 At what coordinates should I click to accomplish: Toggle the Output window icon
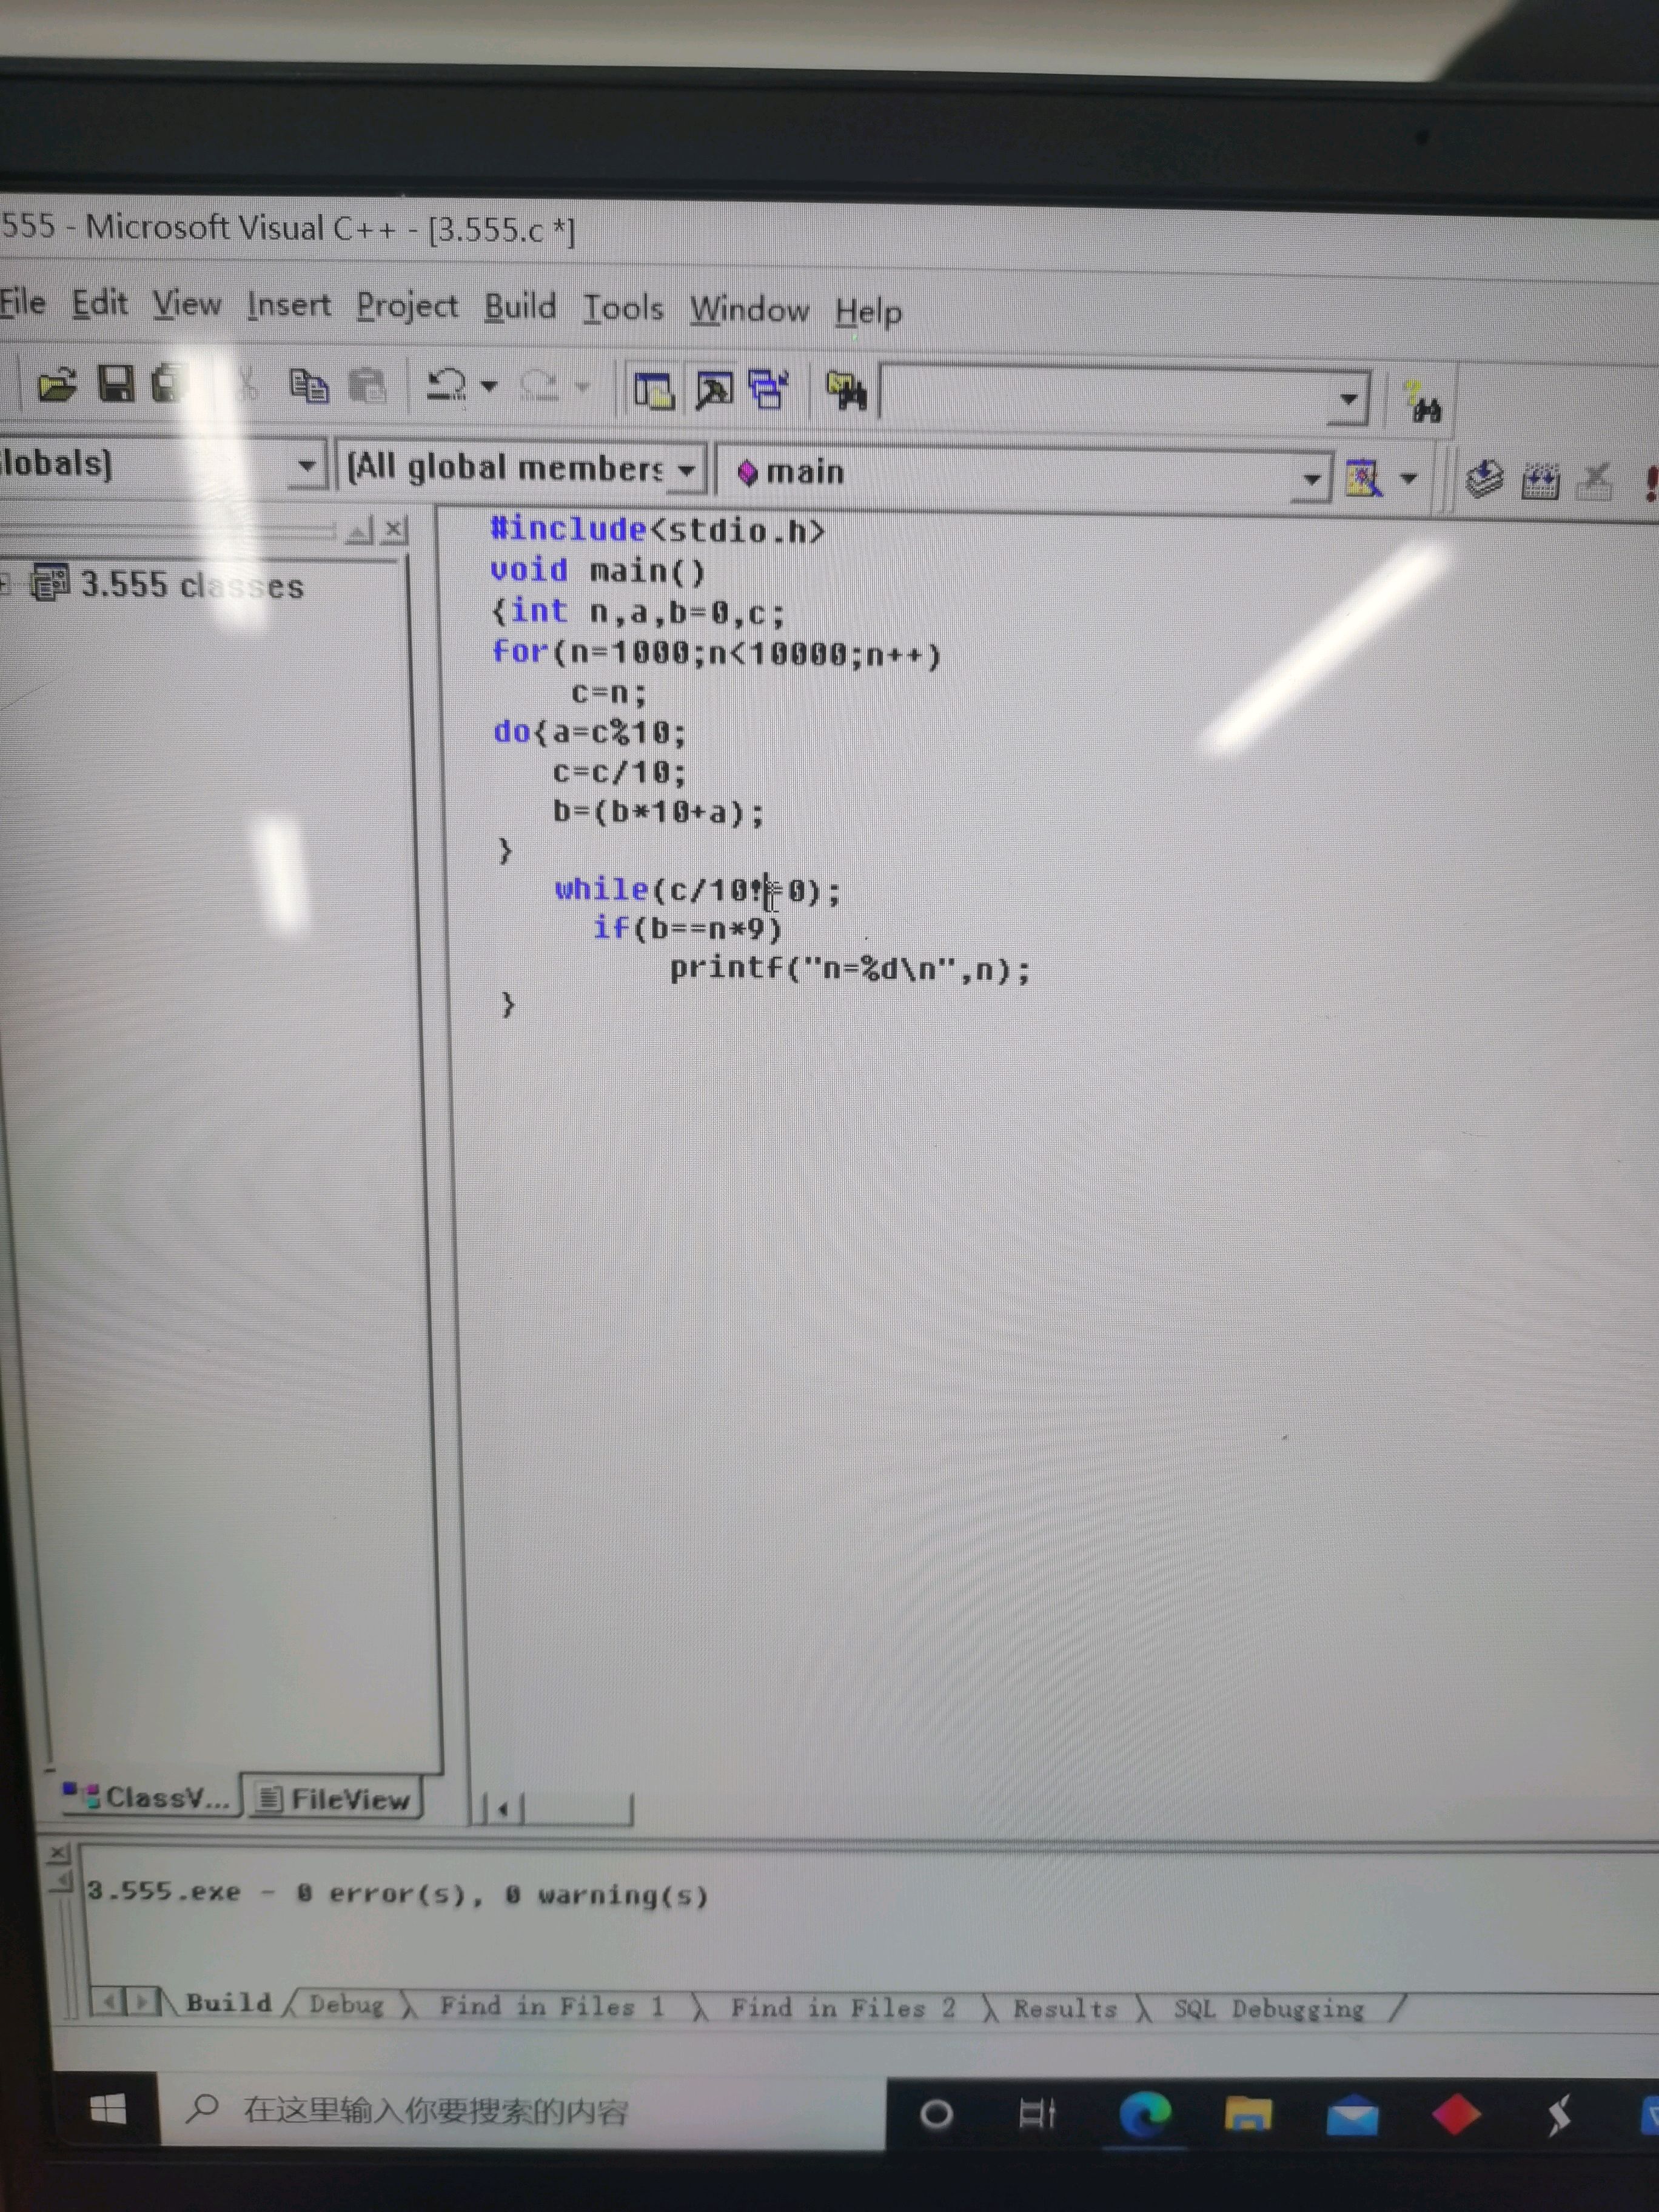pos(714,390)
